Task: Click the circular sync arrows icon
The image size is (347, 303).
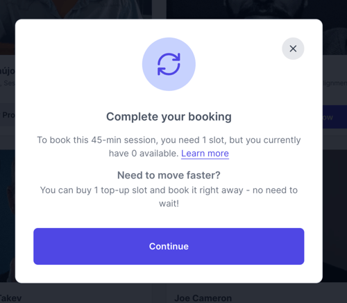Action: (169, 64)
